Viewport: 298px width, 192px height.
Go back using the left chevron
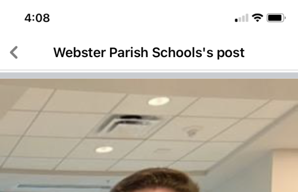tap(14, 52)
